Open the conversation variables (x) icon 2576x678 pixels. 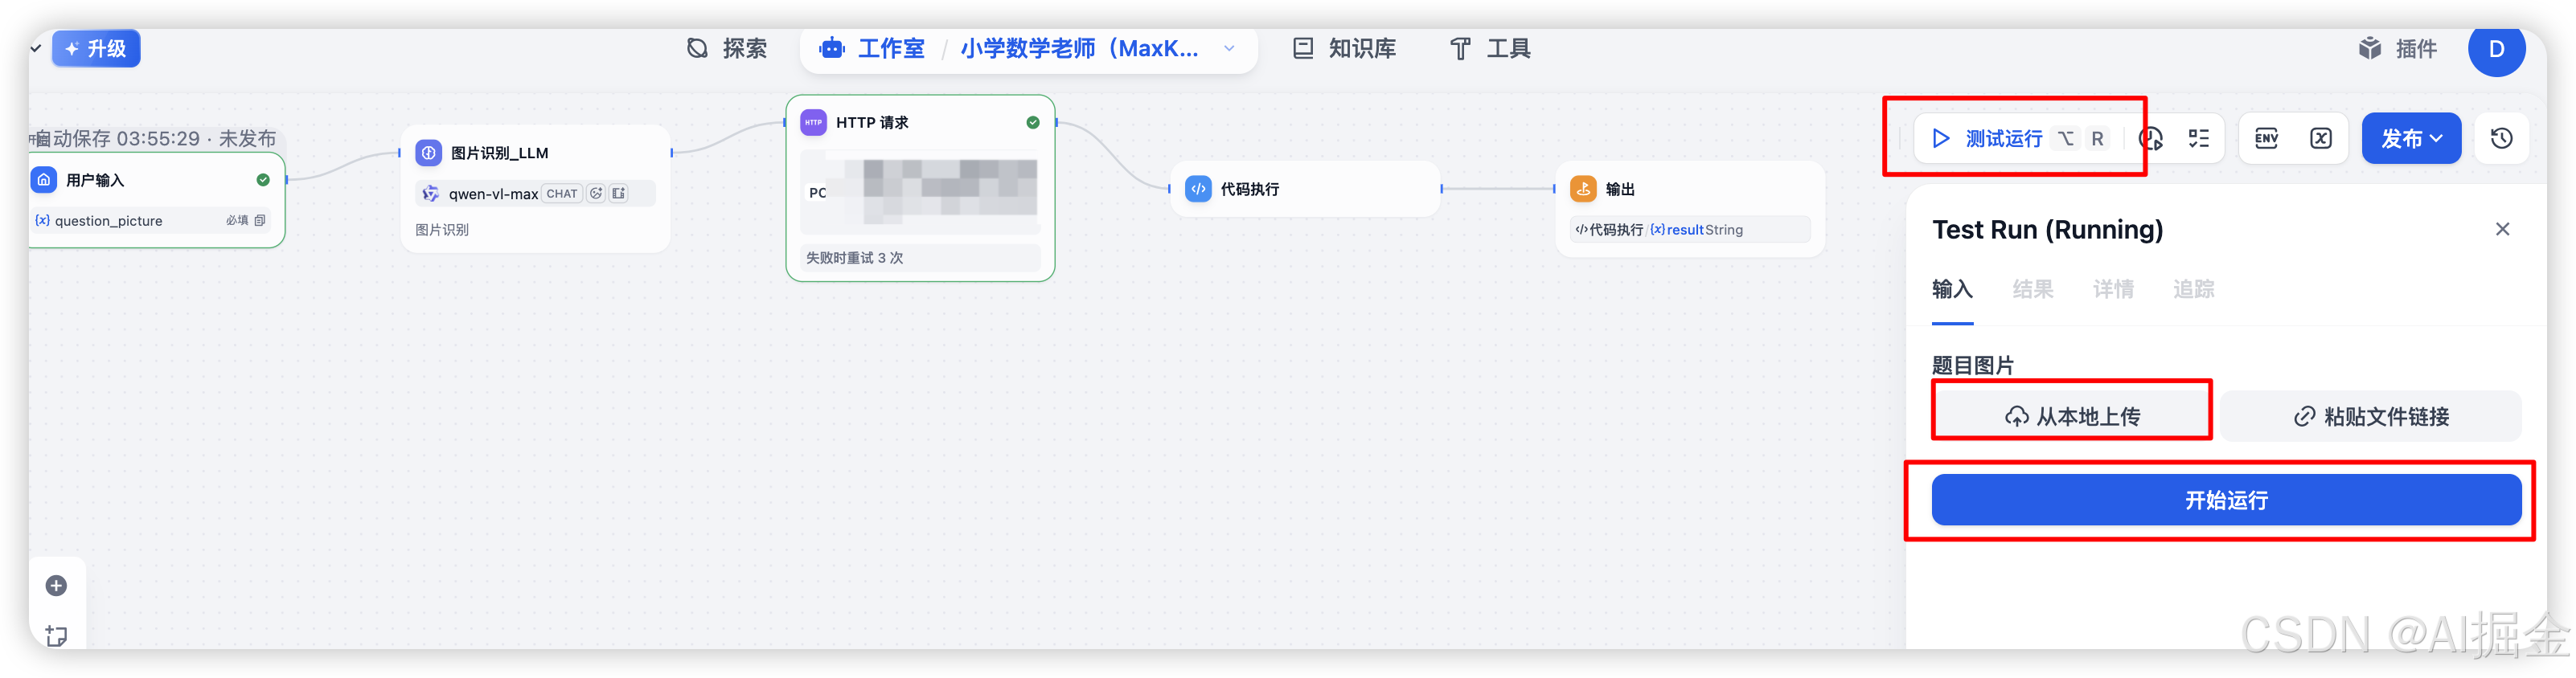tap(2320, 138)
